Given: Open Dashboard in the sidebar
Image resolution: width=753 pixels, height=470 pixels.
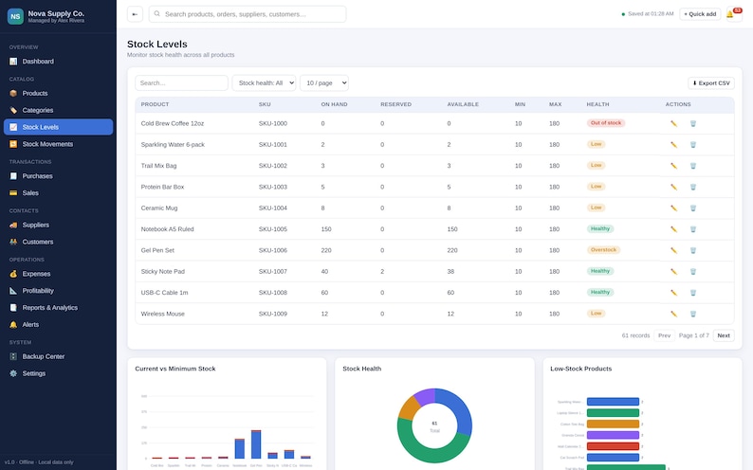Looking at the screenshot, I should [58, 62].
